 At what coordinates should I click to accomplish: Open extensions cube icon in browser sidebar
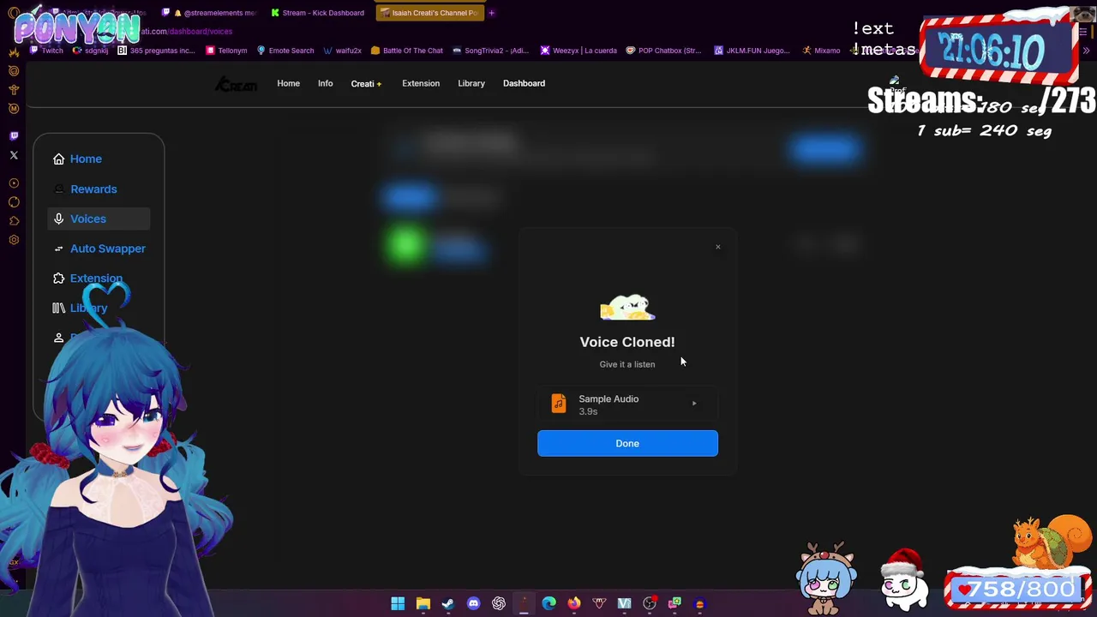pyautogui.click(x=14, y=221)
